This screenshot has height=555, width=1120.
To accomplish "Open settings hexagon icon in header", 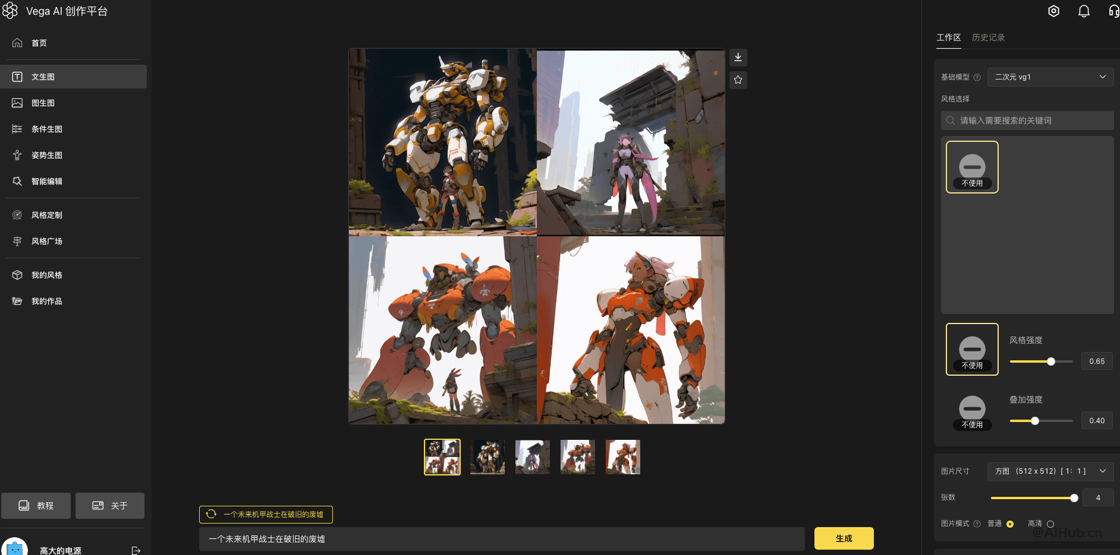I will (1053, 11).
